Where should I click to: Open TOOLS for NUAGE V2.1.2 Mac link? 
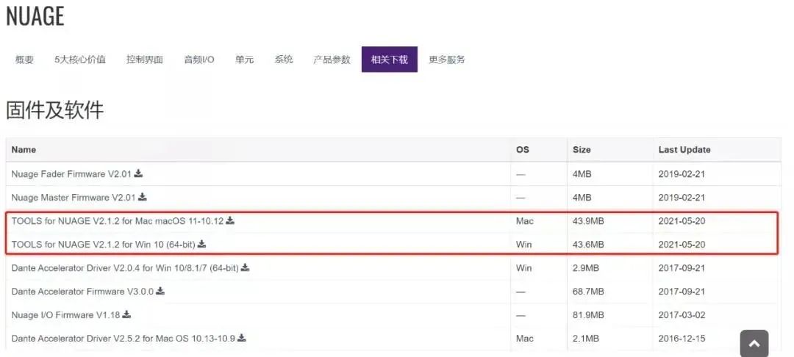[118, 221]
